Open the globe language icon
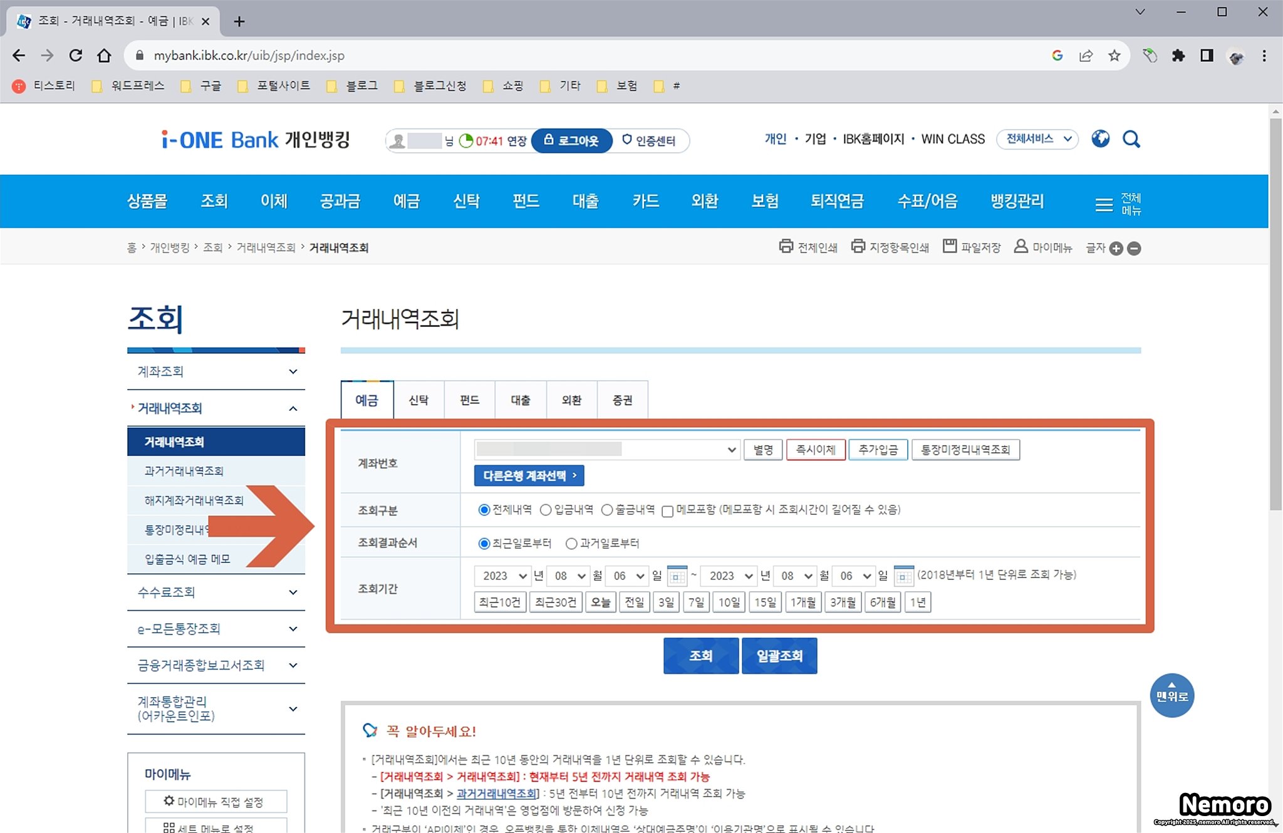The height and width of the screenshot is (833, 1283). click(x=1100, y=139)
